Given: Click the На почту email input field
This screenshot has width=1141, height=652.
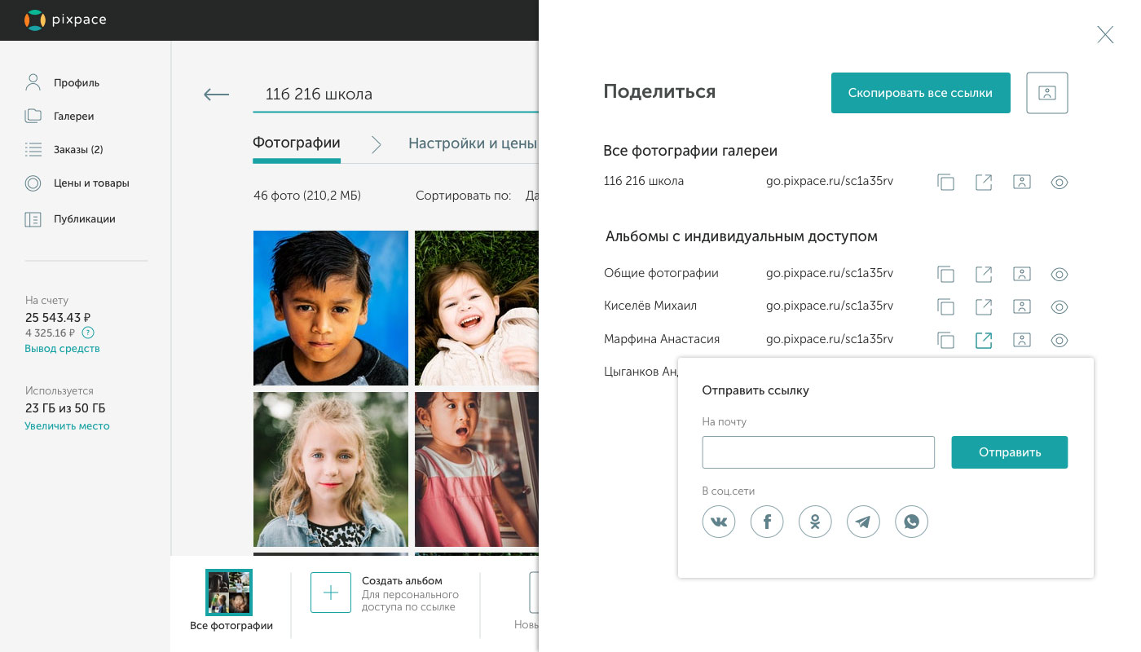Looking at the screenshot, I should [x=818, y=452].
